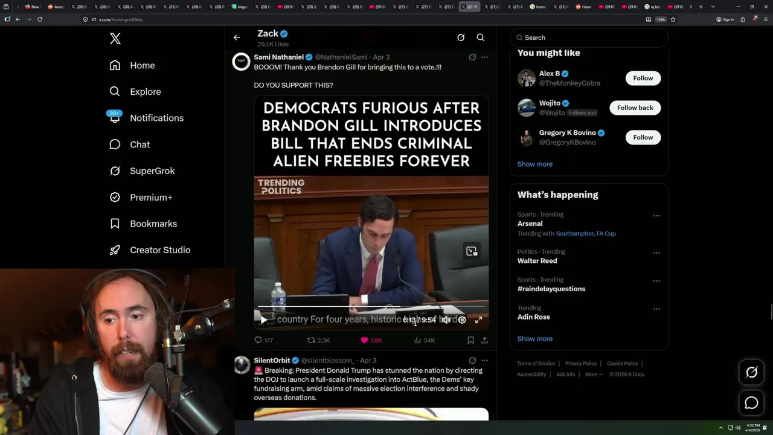The image size is (773, 435).
Task: Open more options for Walter Reed trend
Action: click(x=656, y=253)
